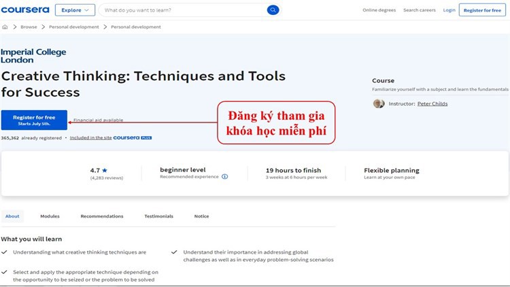
Task: Click the '19 hours to finish' text
Action: (x=293, y=170)
